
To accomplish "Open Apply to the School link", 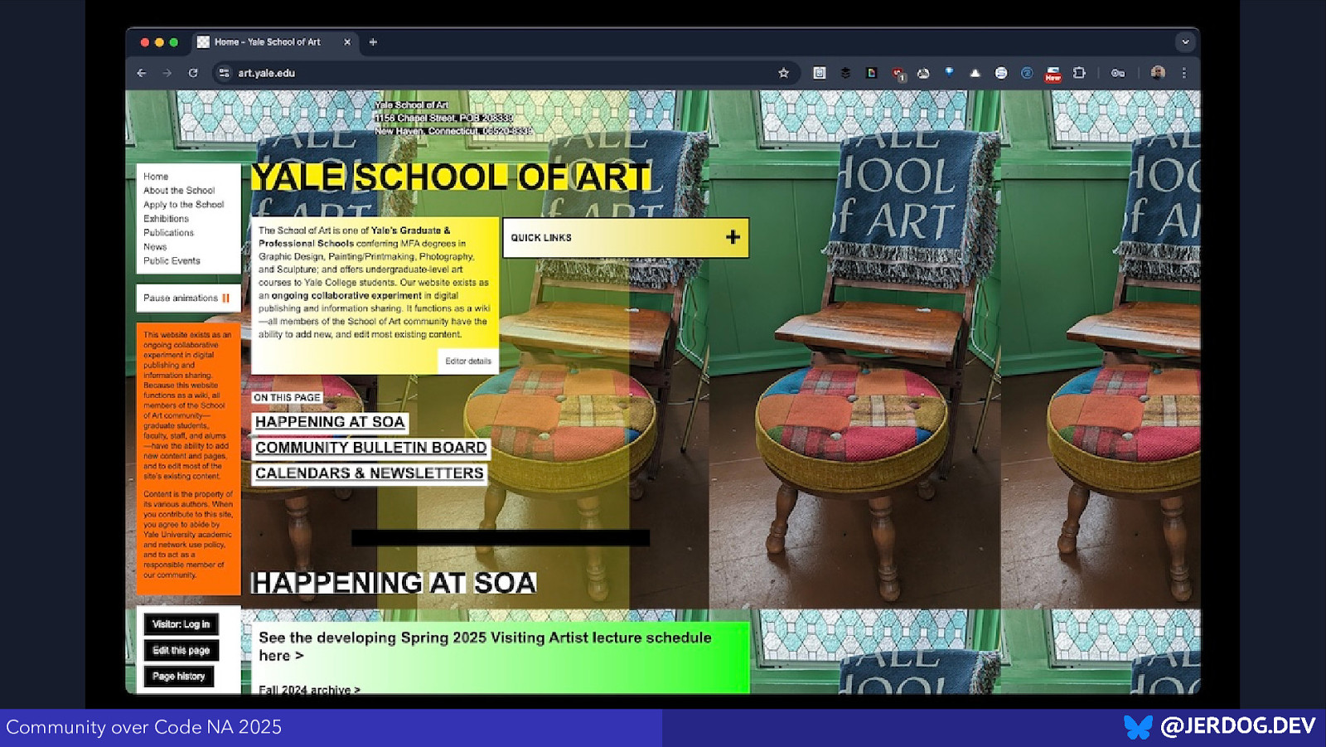I will (x=183, y=205).
